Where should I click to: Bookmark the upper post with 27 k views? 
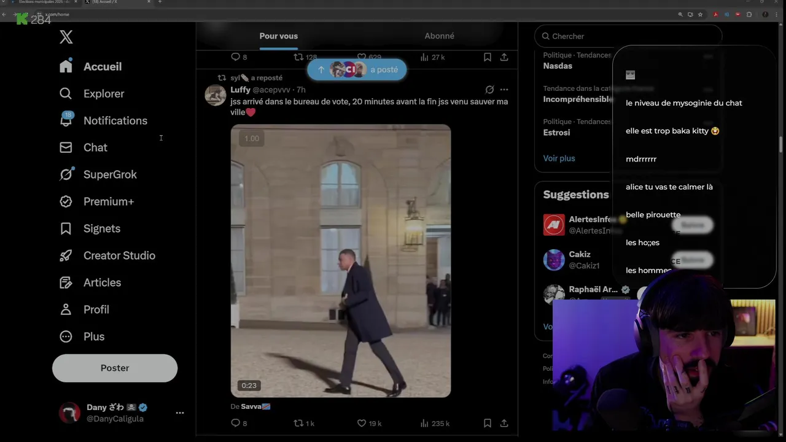(x=487, y=57)
